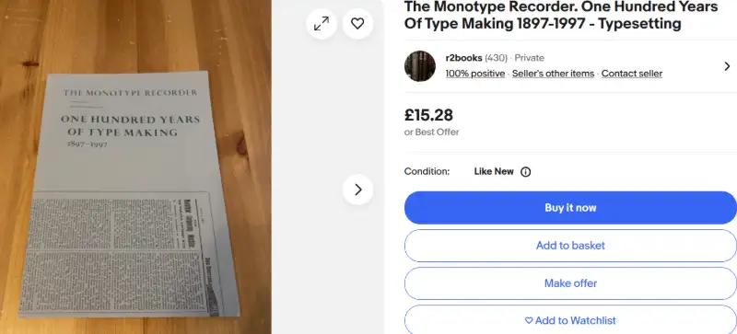Open the r2books seller profile
This screenshot has height=334, width=737.
[463, 58]
